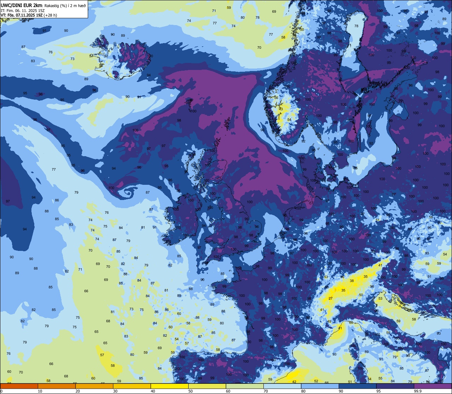Click the '27' humidity value in the Alps
This screenshot has height=394, width=452.
[331, 299]
